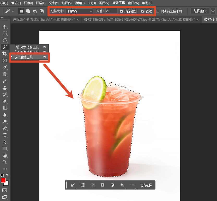Select the Gradient tool
This screenshot has width=217, height=201.
pos(5,108)
